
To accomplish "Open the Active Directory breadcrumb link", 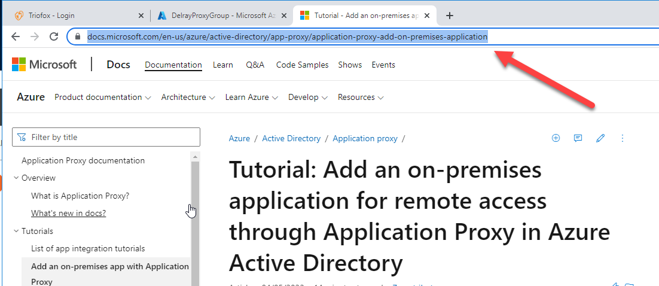I will [x=291, y=138].
